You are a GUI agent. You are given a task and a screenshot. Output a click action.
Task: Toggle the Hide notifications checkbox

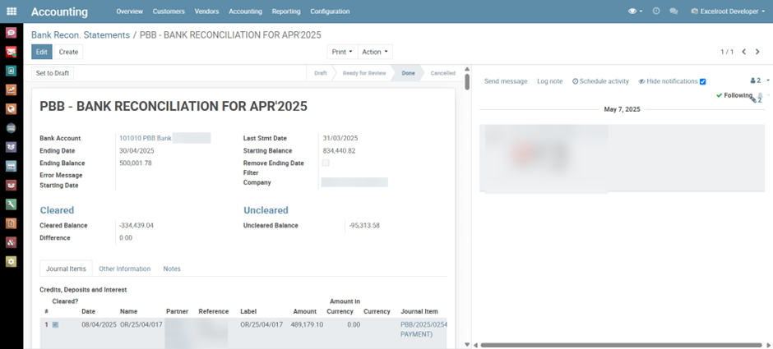click(x=703, y=82)
